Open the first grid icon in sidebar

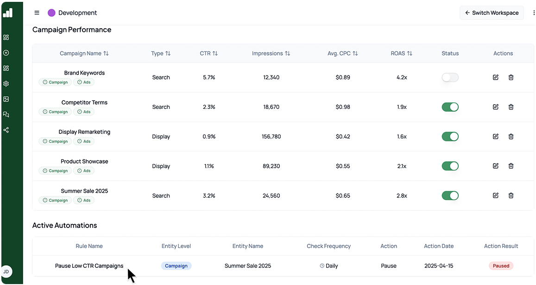coord(6,37)
